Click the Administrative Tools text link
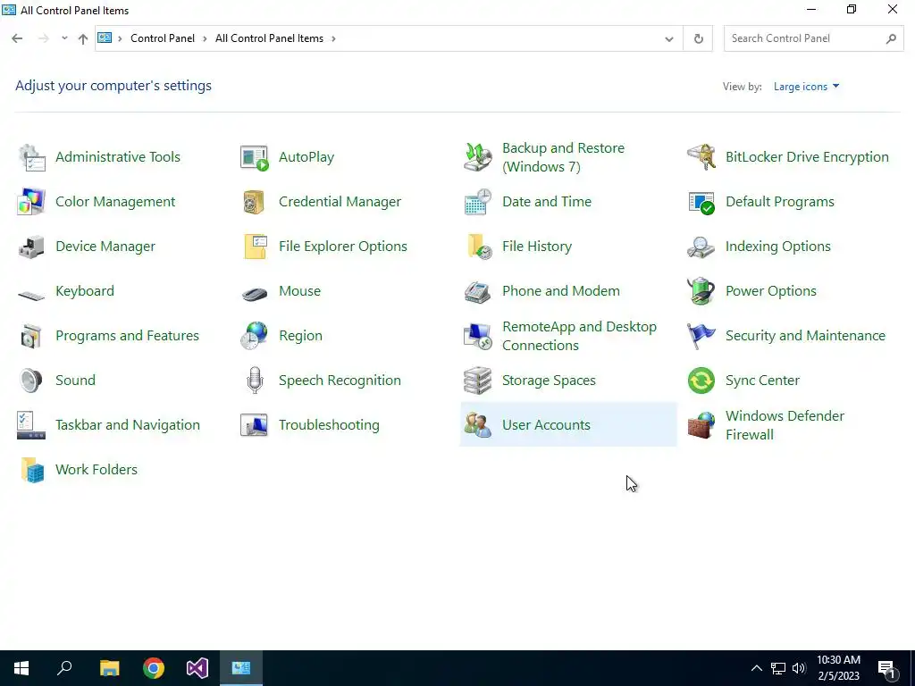This screenshot has height=686, width=915. [x=118, y=157]
